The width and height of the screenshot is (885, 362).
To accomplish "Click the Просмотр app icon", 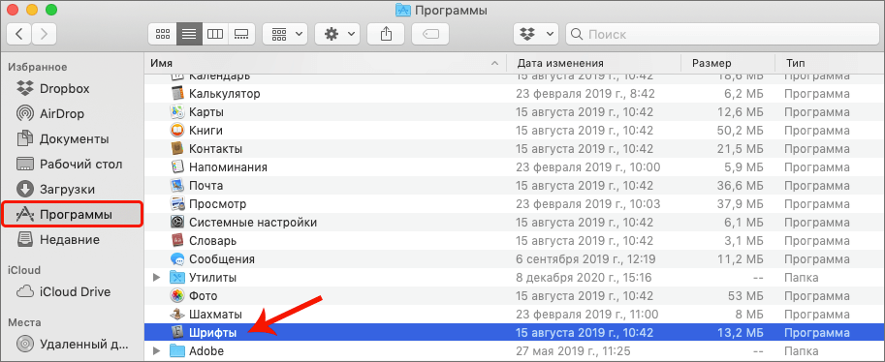I will pyautogui.click(x=177, y=203).
